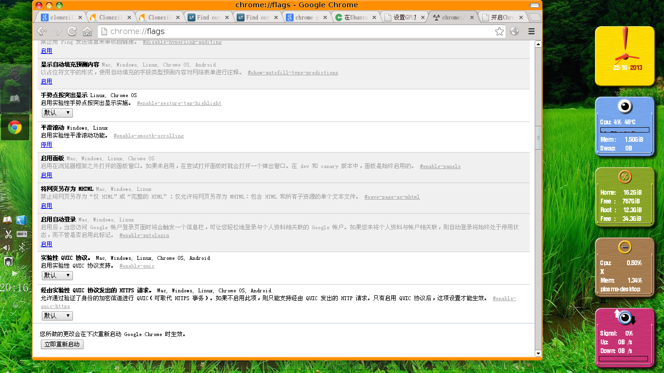The height and width of the screenshot is (373, 664).
Task: Click the GNOME foot launcher icon
Action: coord(15,73)
